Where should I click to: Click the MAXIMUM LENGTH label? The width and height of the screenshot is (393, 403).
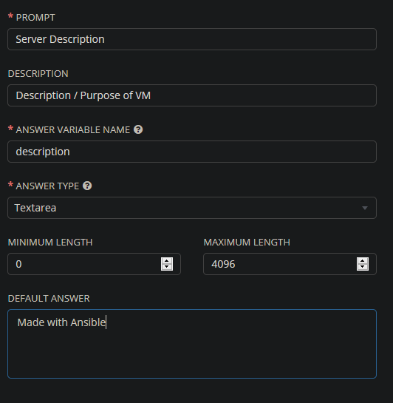click(x=247, y=242)
